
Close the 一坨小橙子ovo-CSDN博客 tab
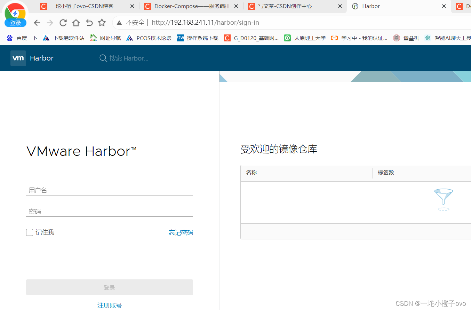pos(132,6)
